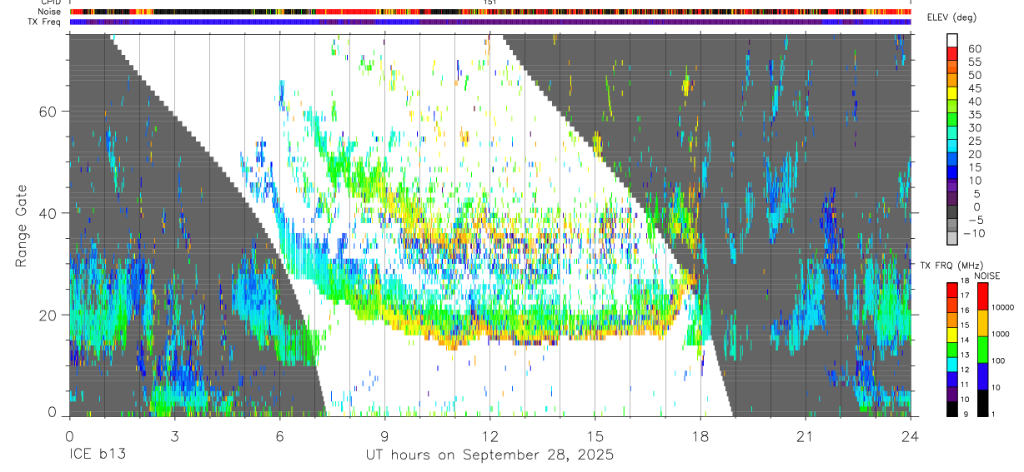Click x-axis tick label '9'

pos(384,435)
